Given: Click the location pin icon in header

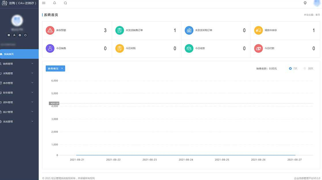Looking at the screenshot, I should [x=305, y=3].
